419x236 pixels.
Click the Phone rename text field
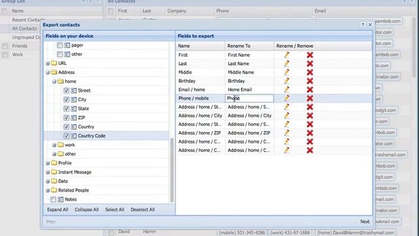coord(249,98)
